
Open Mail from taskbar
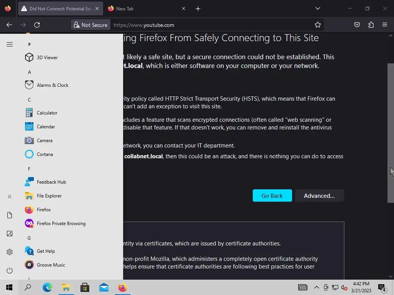[104, 287]
